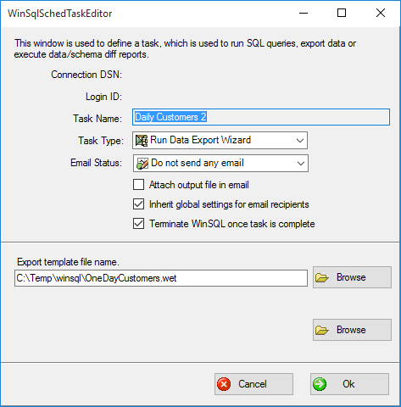Expand the Task Type dropdown arrow

(300, 141)
